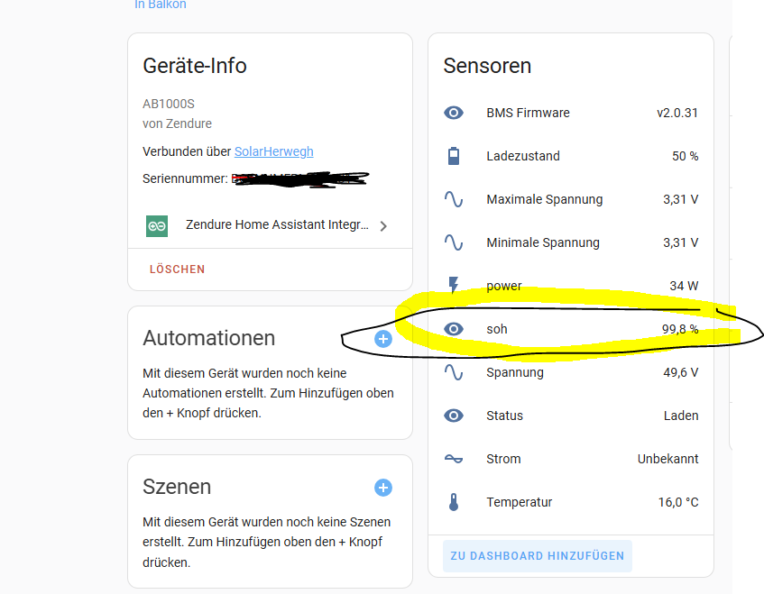
Task: Click the sine wave icon for Minimale Spannung
Action: point(453,242)
